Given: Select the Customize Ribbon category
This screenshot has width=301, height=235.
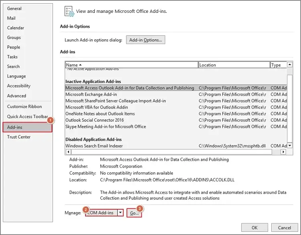Looking at the screenshot, I should click(x=24, y=106).
